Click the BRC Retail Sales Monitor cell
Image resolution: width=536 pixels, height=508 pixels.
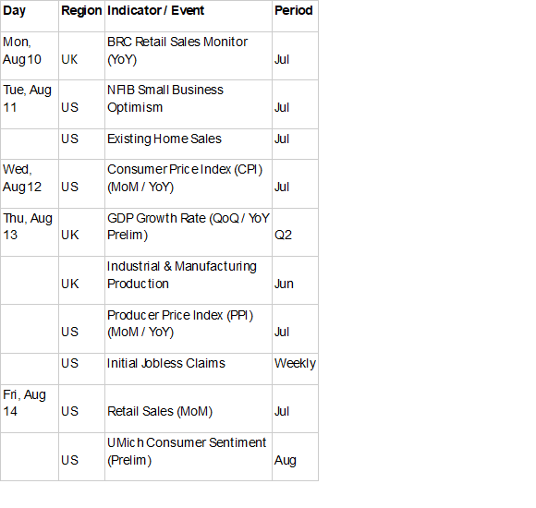point(189,56)
